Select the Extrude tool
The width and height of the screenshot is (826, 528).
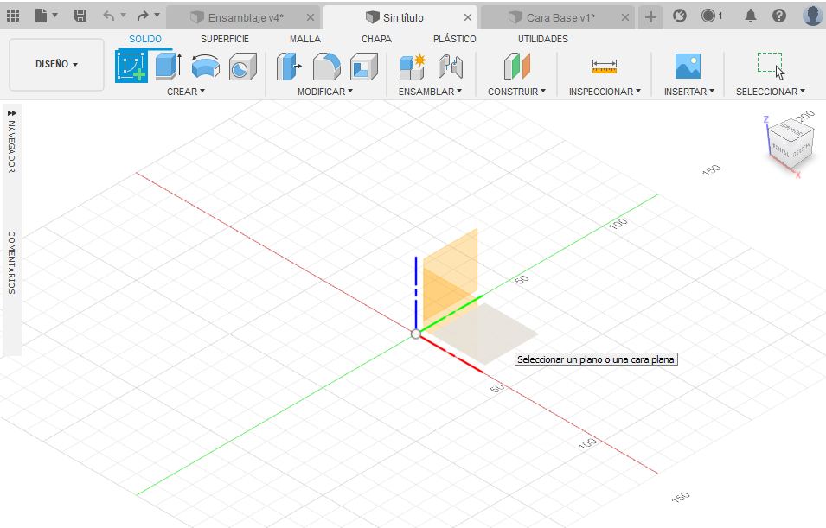click(169, 67)
